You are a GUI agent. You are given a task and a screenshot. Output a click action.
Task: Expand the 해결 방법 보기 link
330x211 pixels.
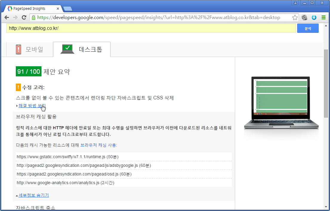click(x=32, y=106)
